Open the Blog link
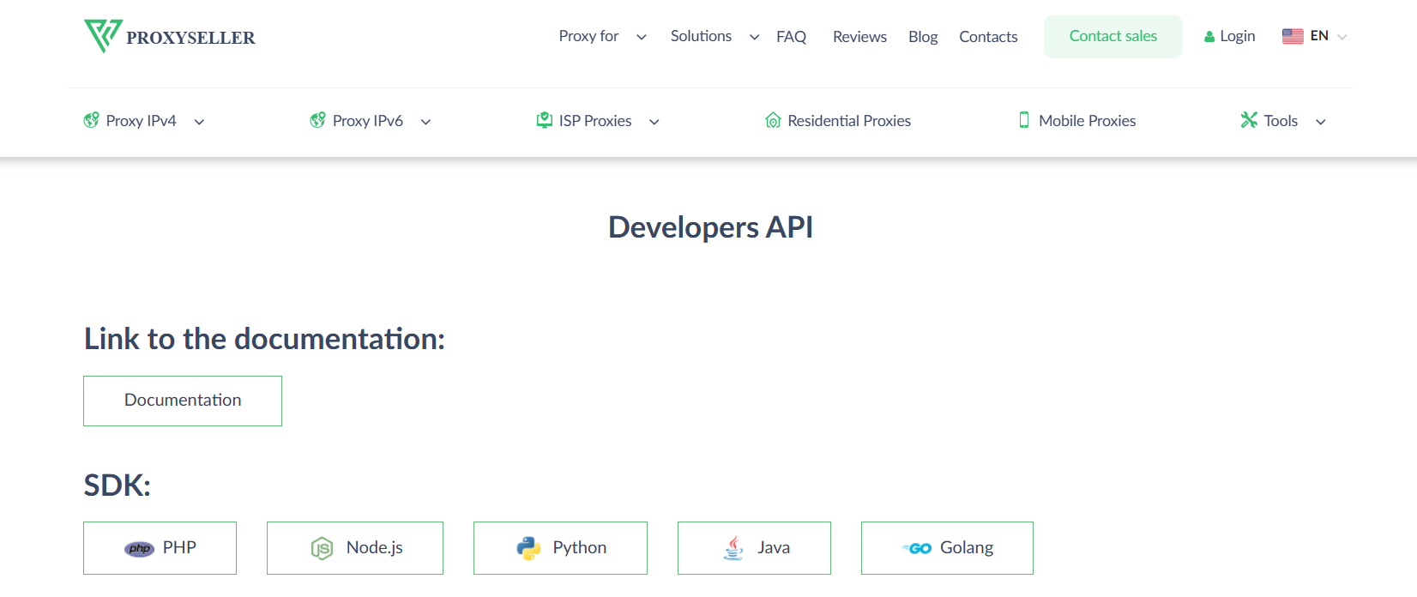The width and height of the screenshot is (1417, 597). [923, 37]
